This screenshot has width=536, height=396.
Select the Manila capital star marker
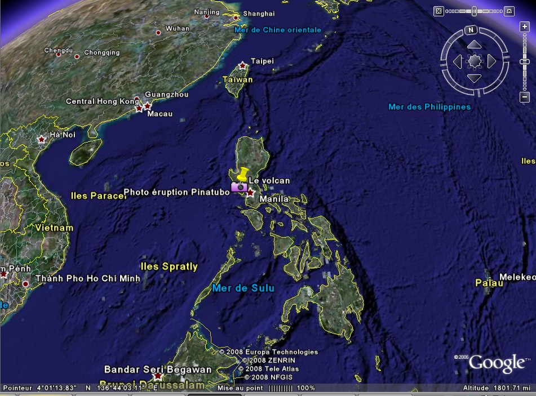pos(251,193)
